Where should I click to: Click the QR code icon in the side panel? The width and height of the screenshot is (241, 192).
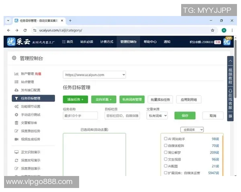click(x=230, y=116)
